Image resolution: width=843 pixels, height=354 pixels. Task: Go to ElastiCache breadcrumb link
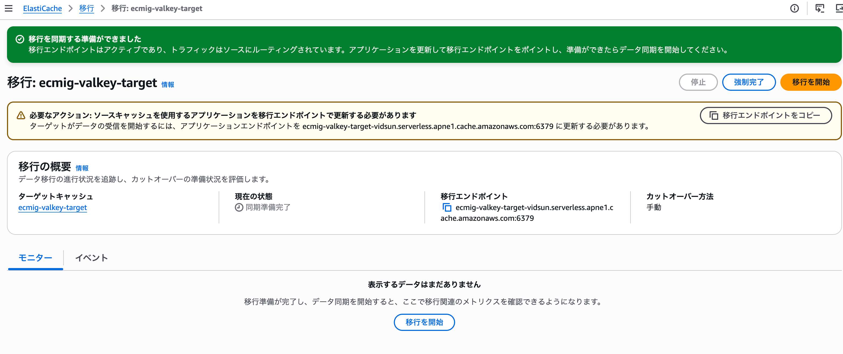[x=42, y=8]
